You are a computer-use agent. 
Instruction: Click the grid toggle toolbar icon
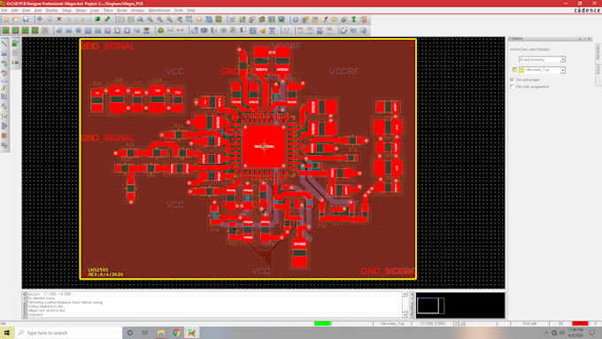coord(232,19)
